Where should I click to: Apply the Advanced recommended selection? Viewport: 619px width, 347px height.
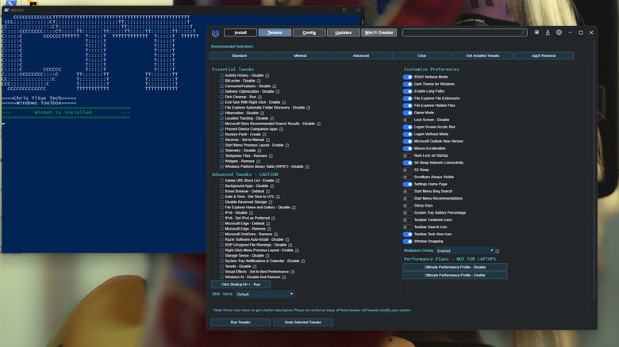361,55
